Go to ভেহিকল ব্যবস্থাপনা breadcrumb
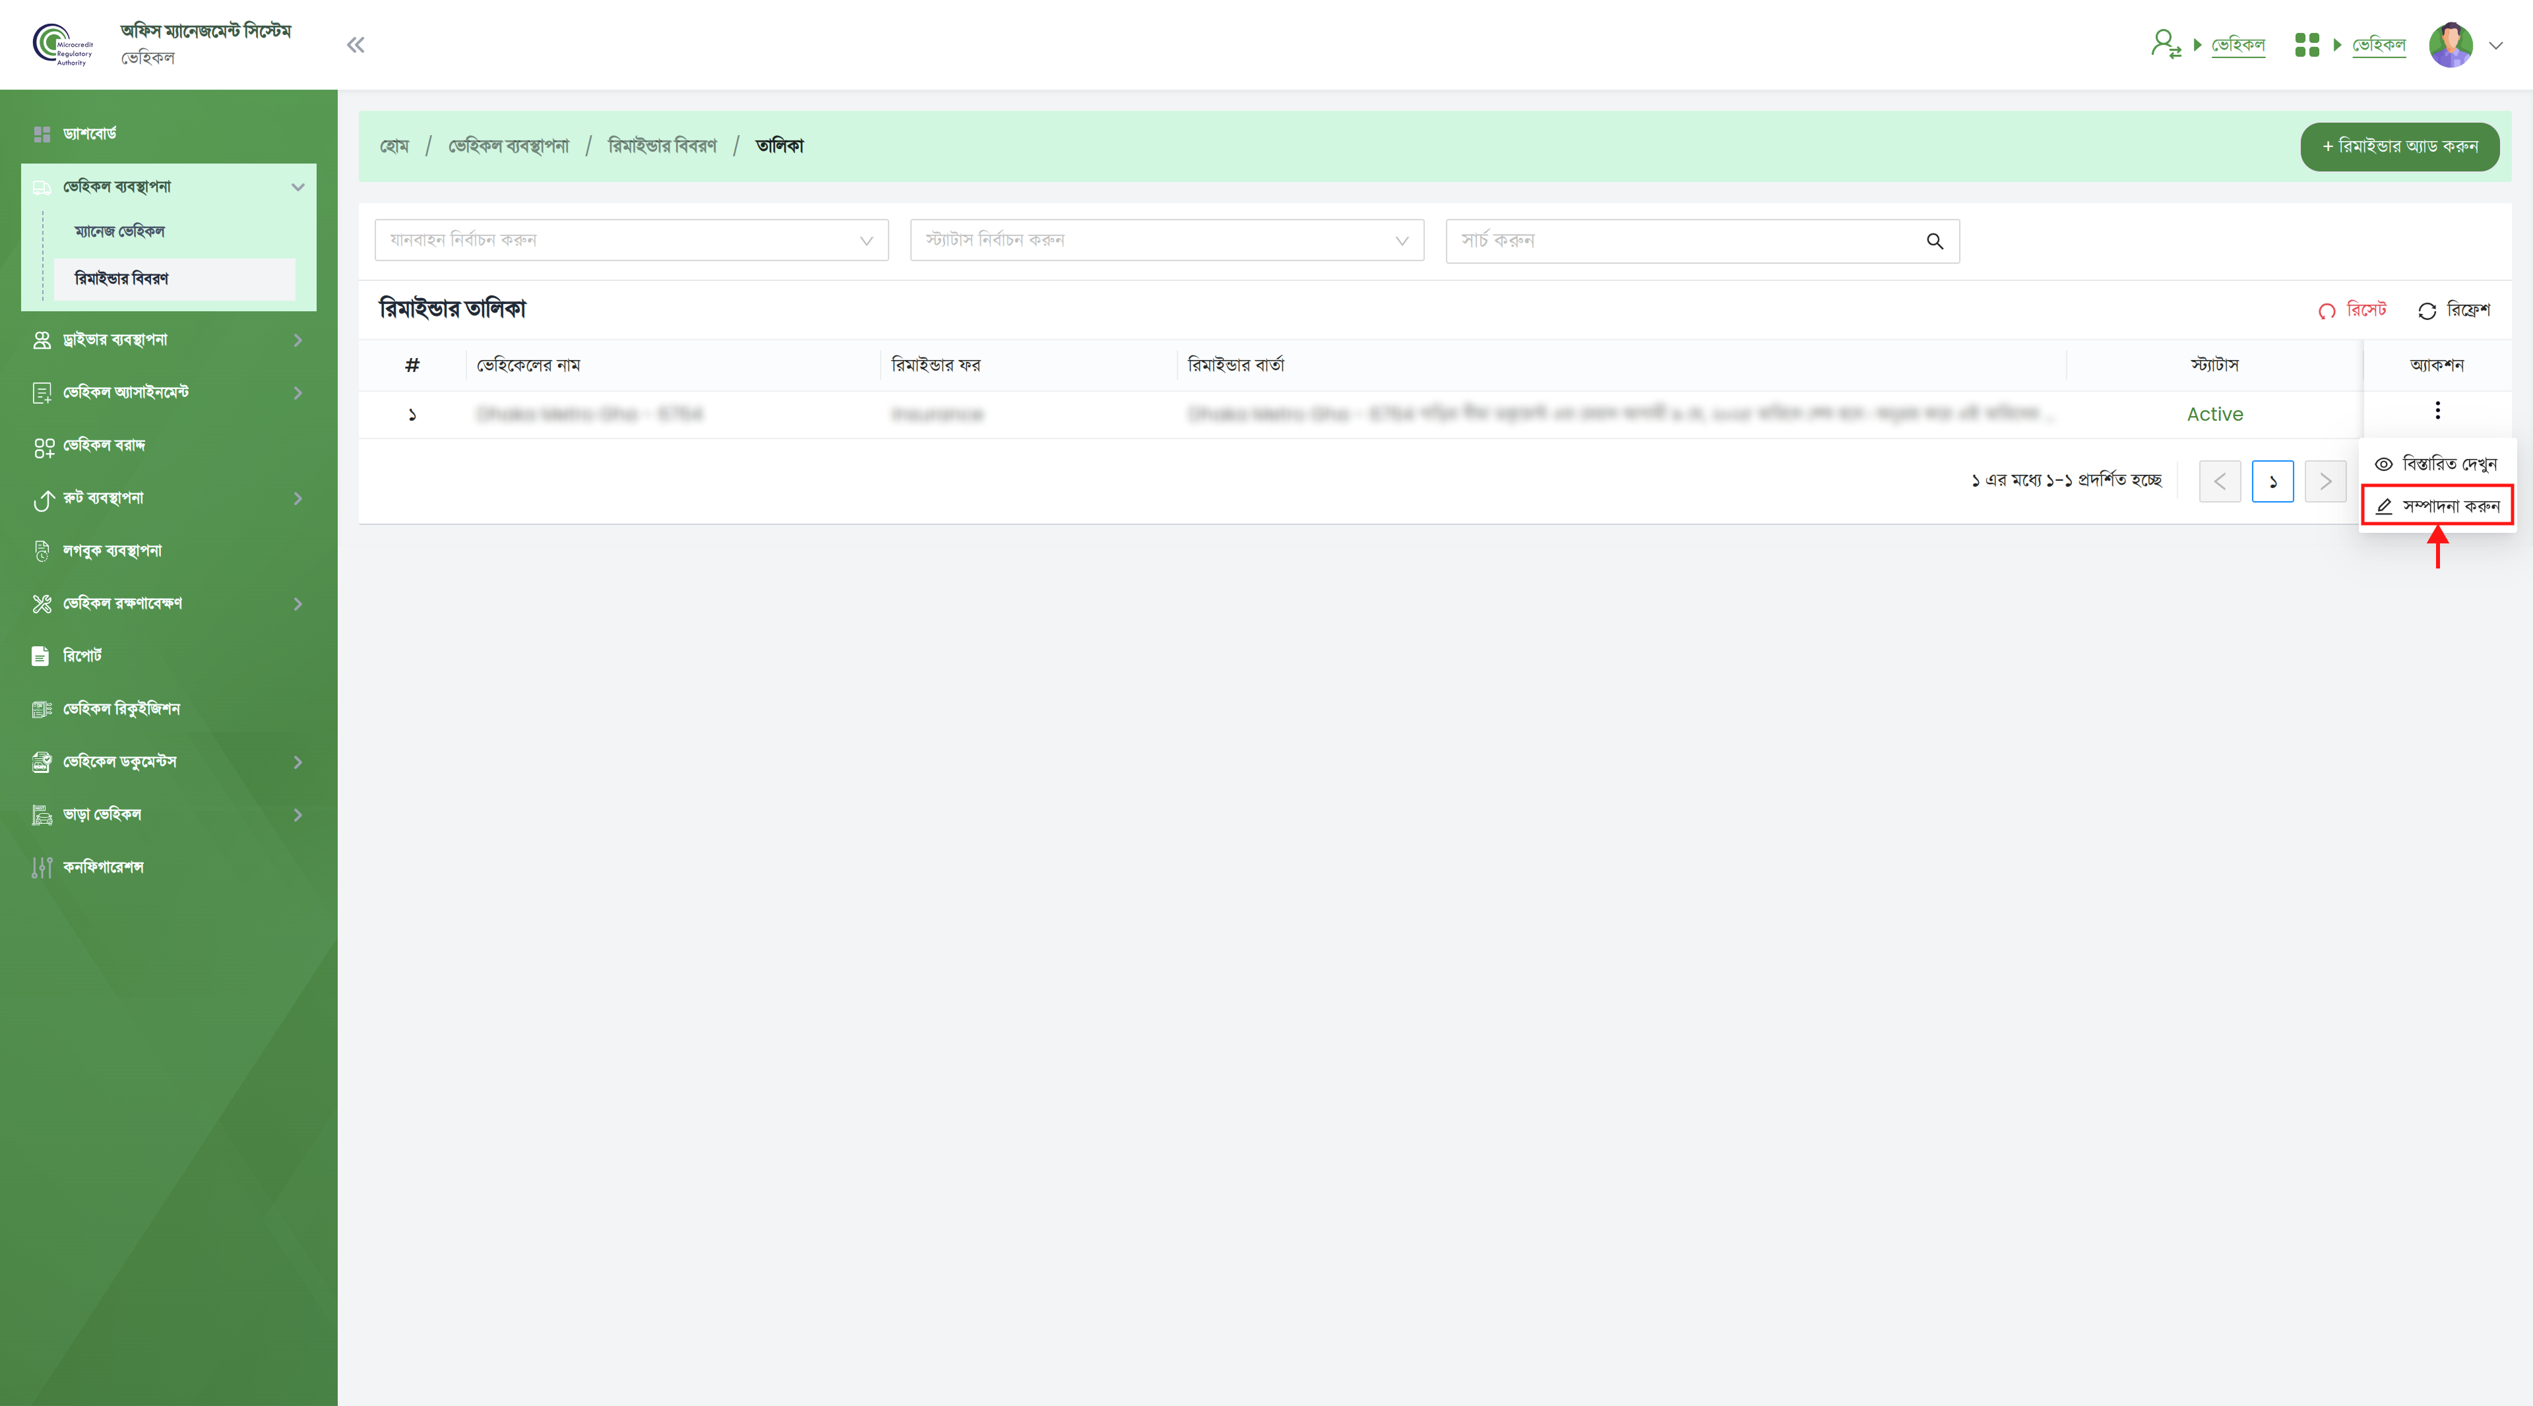Screen dimensions: 2533x1406 [x=509, y=146]
